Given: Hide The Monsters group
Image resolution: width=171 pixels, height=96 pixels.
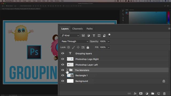Looking at the screenshot, I should click(63, 70).
